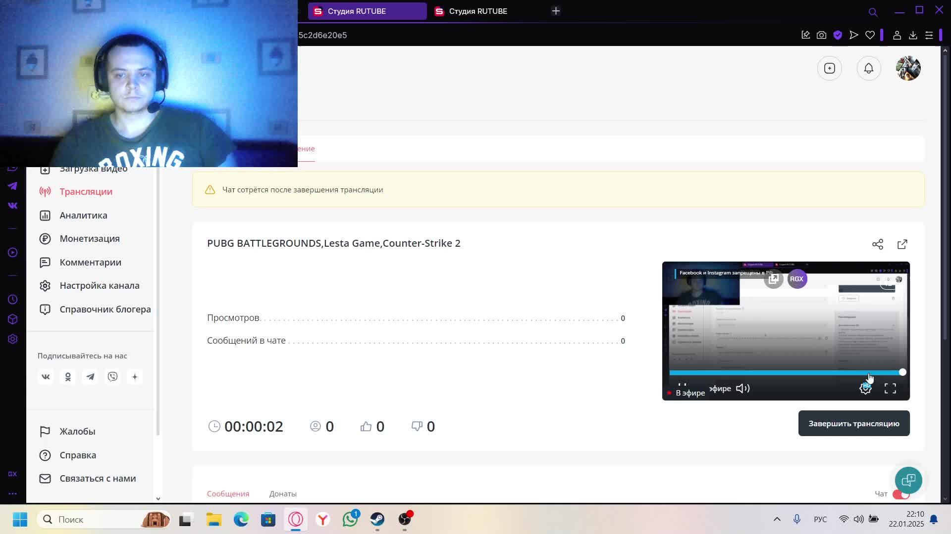The image size is (951, 534).
Task: Click the stream player progress bar
Action: pos(785,372)
